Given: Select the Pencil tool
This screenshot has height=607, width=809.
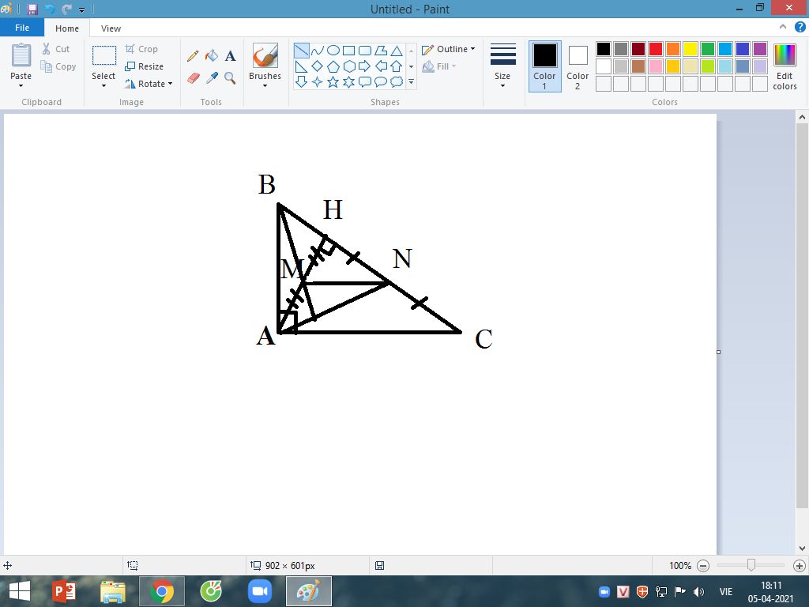Looking at the screenshot, I should (x=193, y=56).
